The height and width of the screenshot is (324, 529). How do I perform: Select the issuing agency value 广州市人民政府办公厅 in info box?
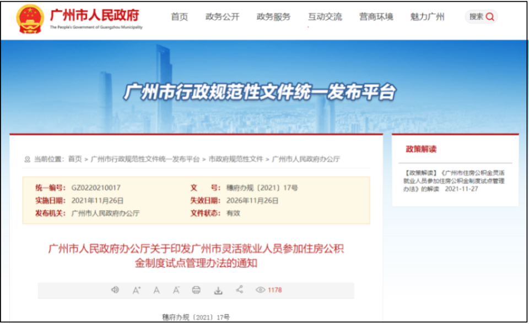coord(106,213)
